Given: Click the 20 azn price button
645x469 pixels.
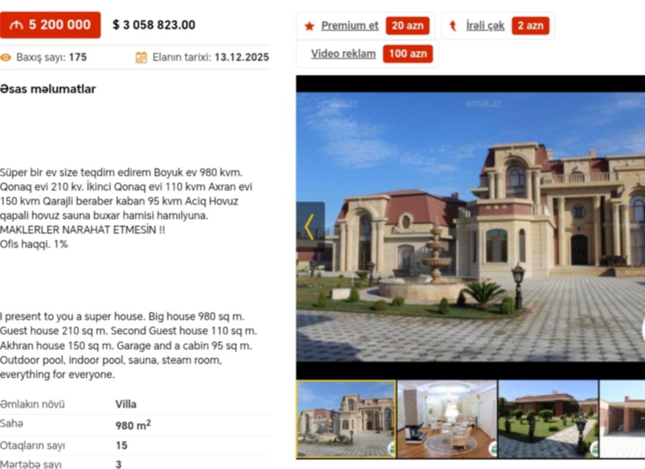Looking at the screenshot, I should coord(407,26).
